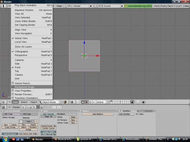This screenshot has height=142, width=190.
Task: Click the Center Cursor button
Action: 48,128
